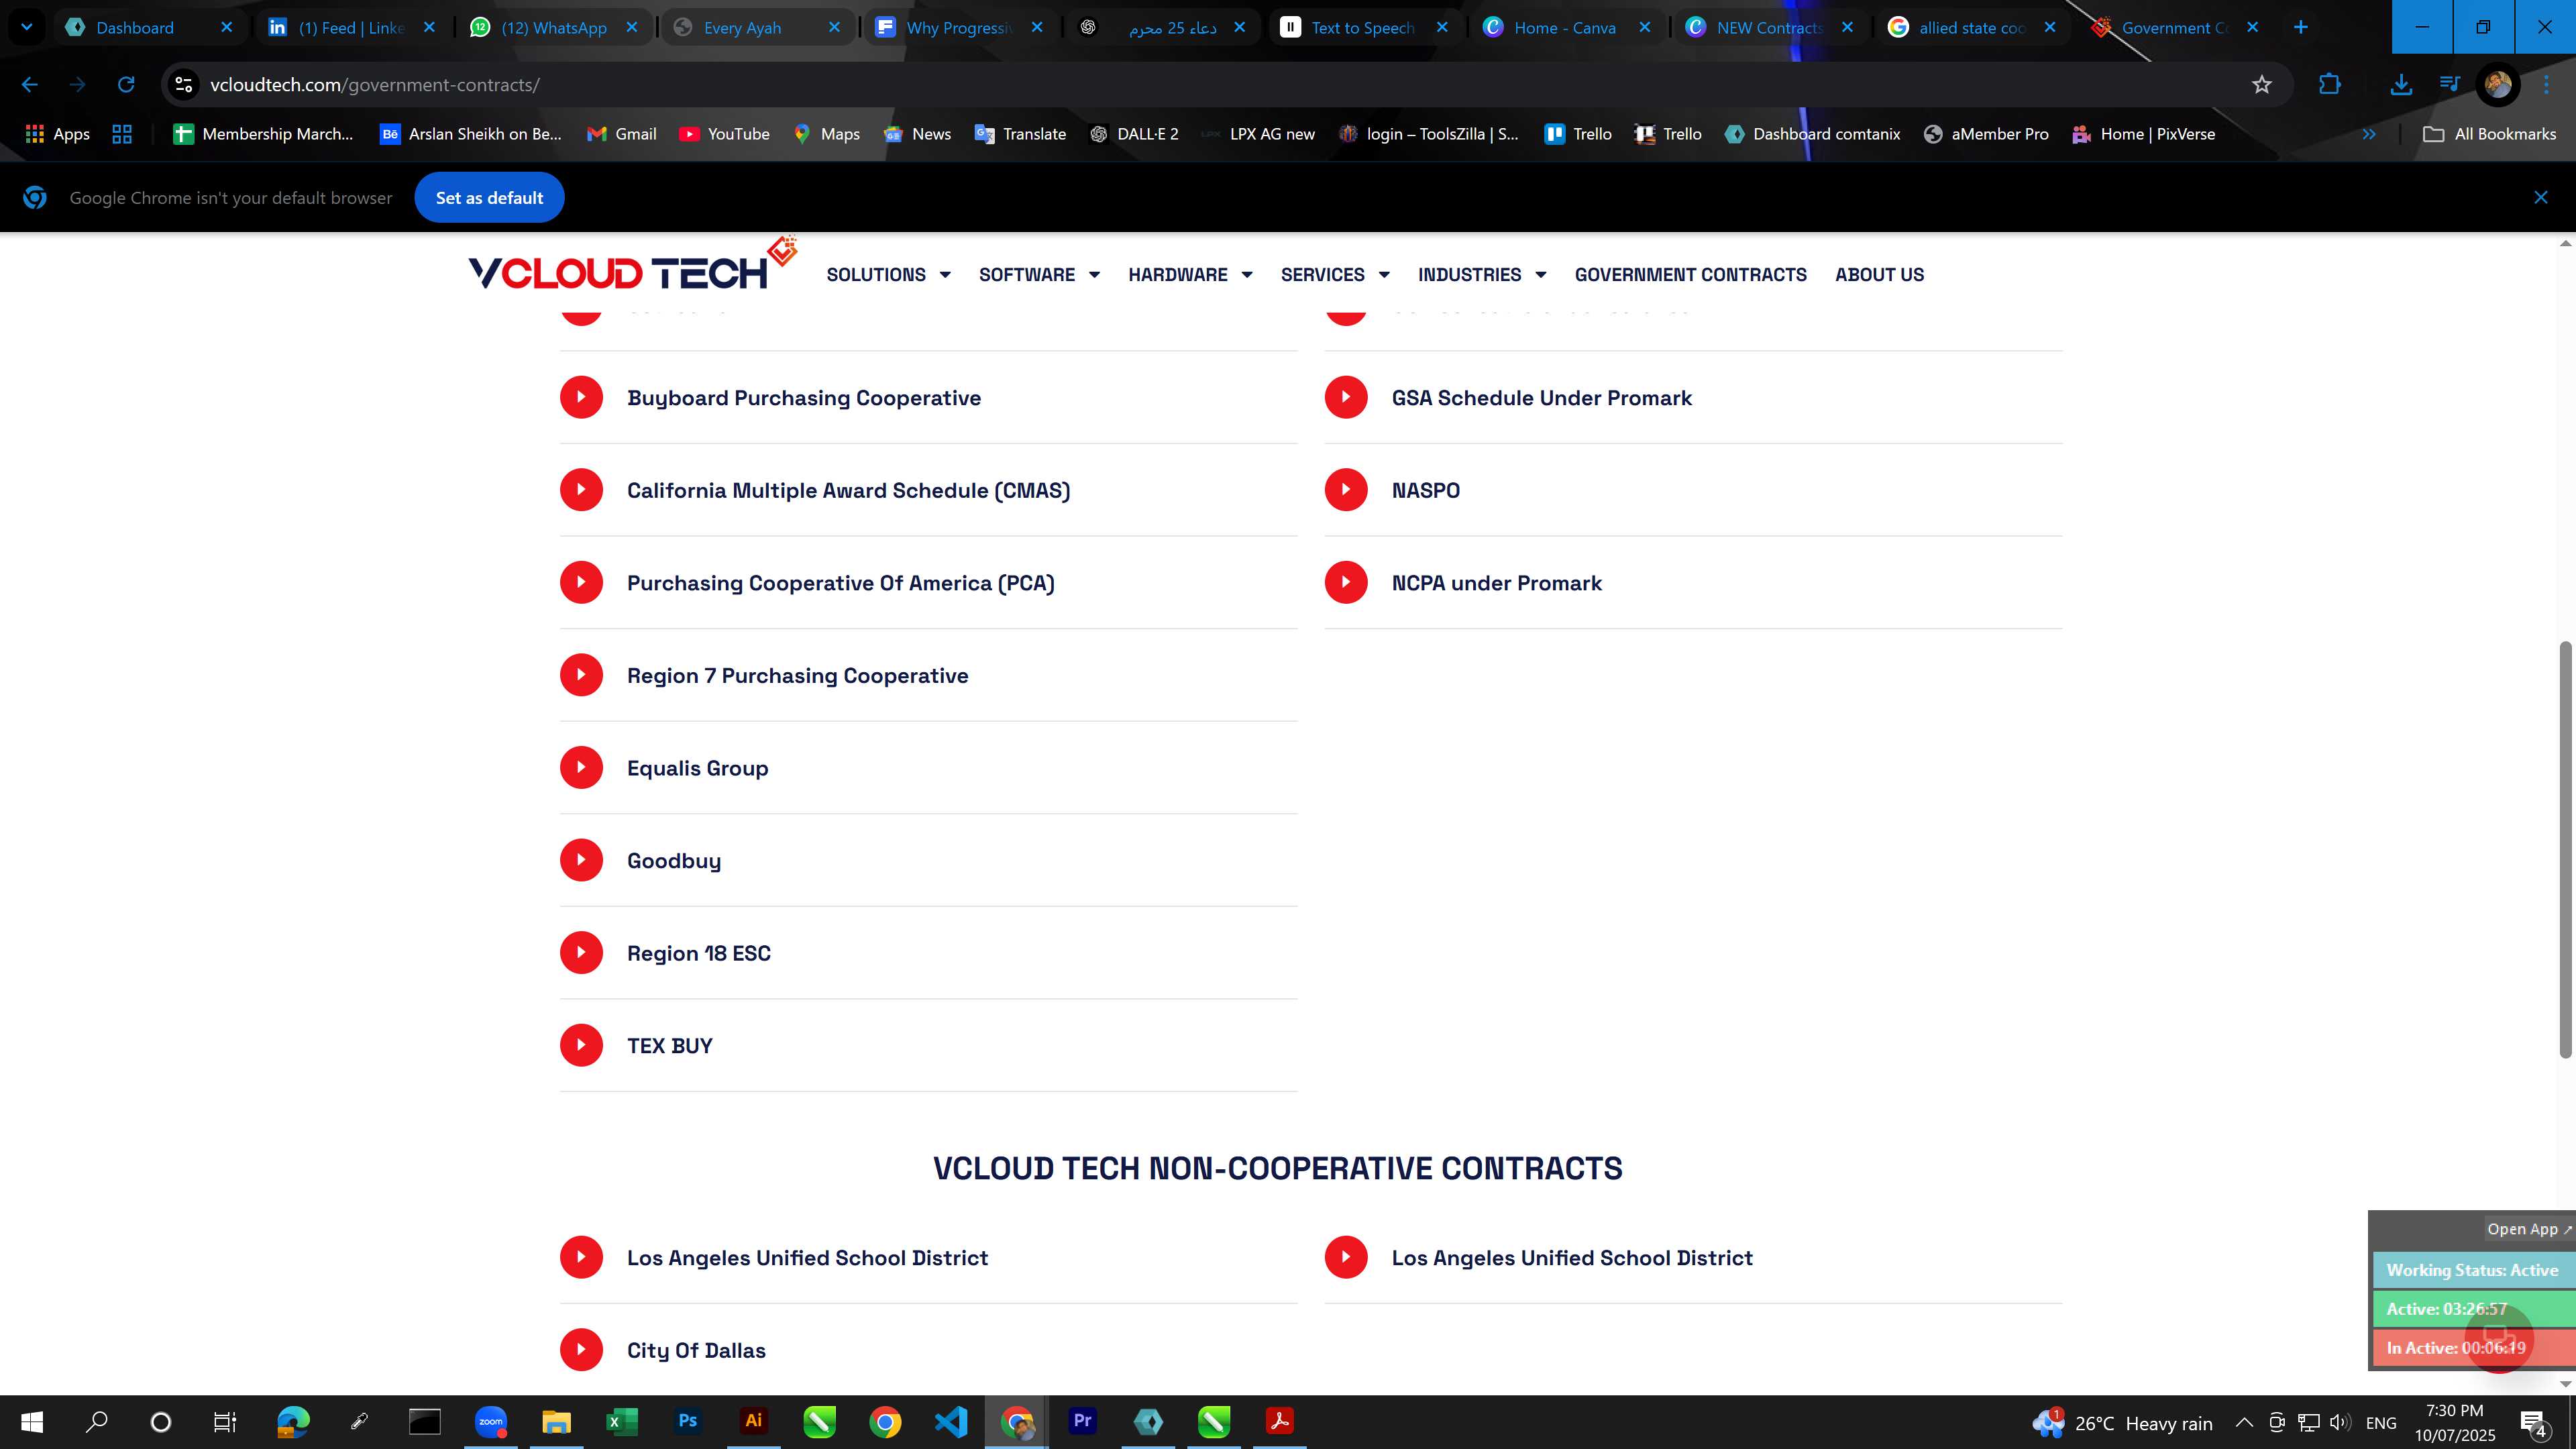Open the HARDWARE dropdown menu
The width and height of the screenshot is (2576, 1449).
pyautogui.click(x=1190, y=274)
